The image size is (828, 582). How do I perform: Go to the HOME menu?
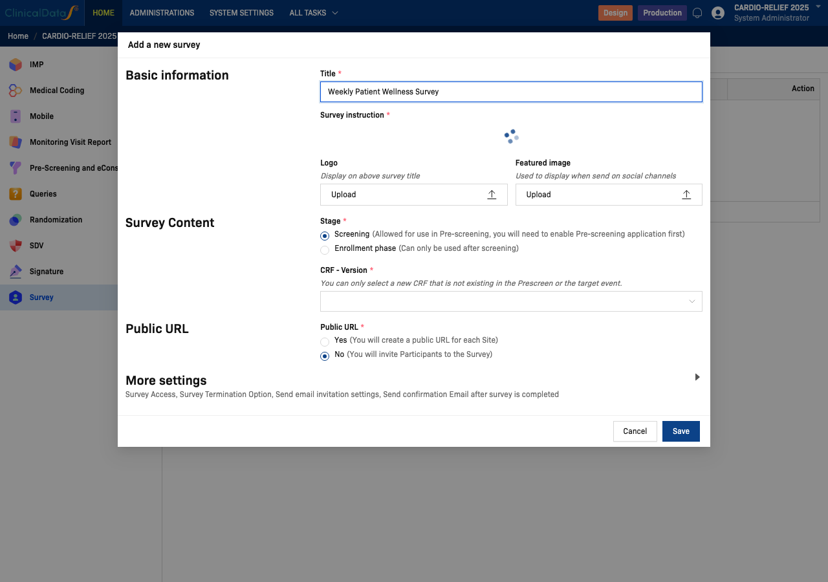coord(103,13)
